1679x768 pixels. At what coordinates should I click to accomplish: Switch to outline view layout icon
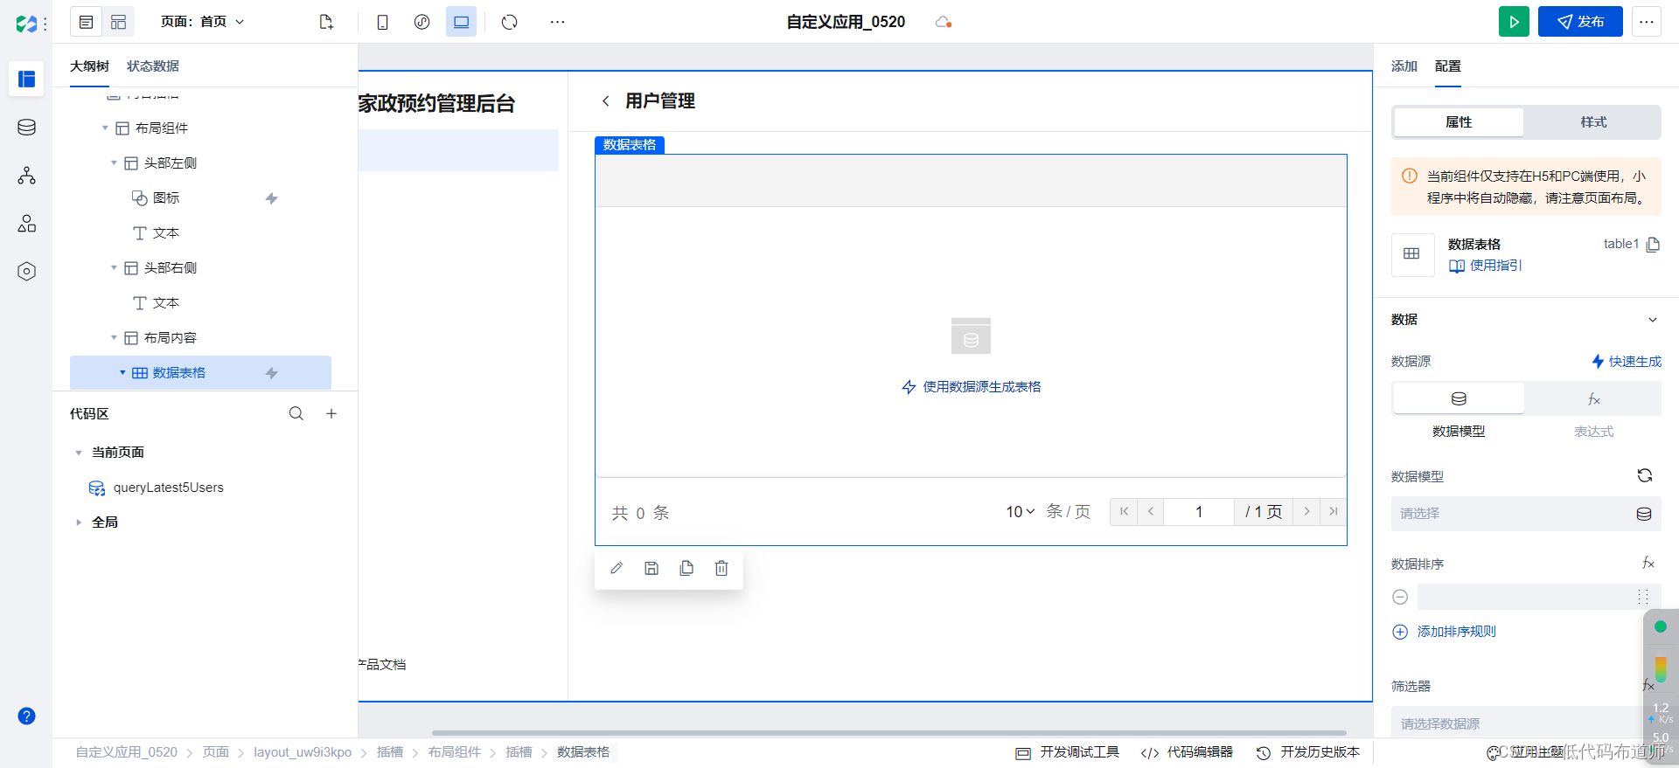click(86, 22)
